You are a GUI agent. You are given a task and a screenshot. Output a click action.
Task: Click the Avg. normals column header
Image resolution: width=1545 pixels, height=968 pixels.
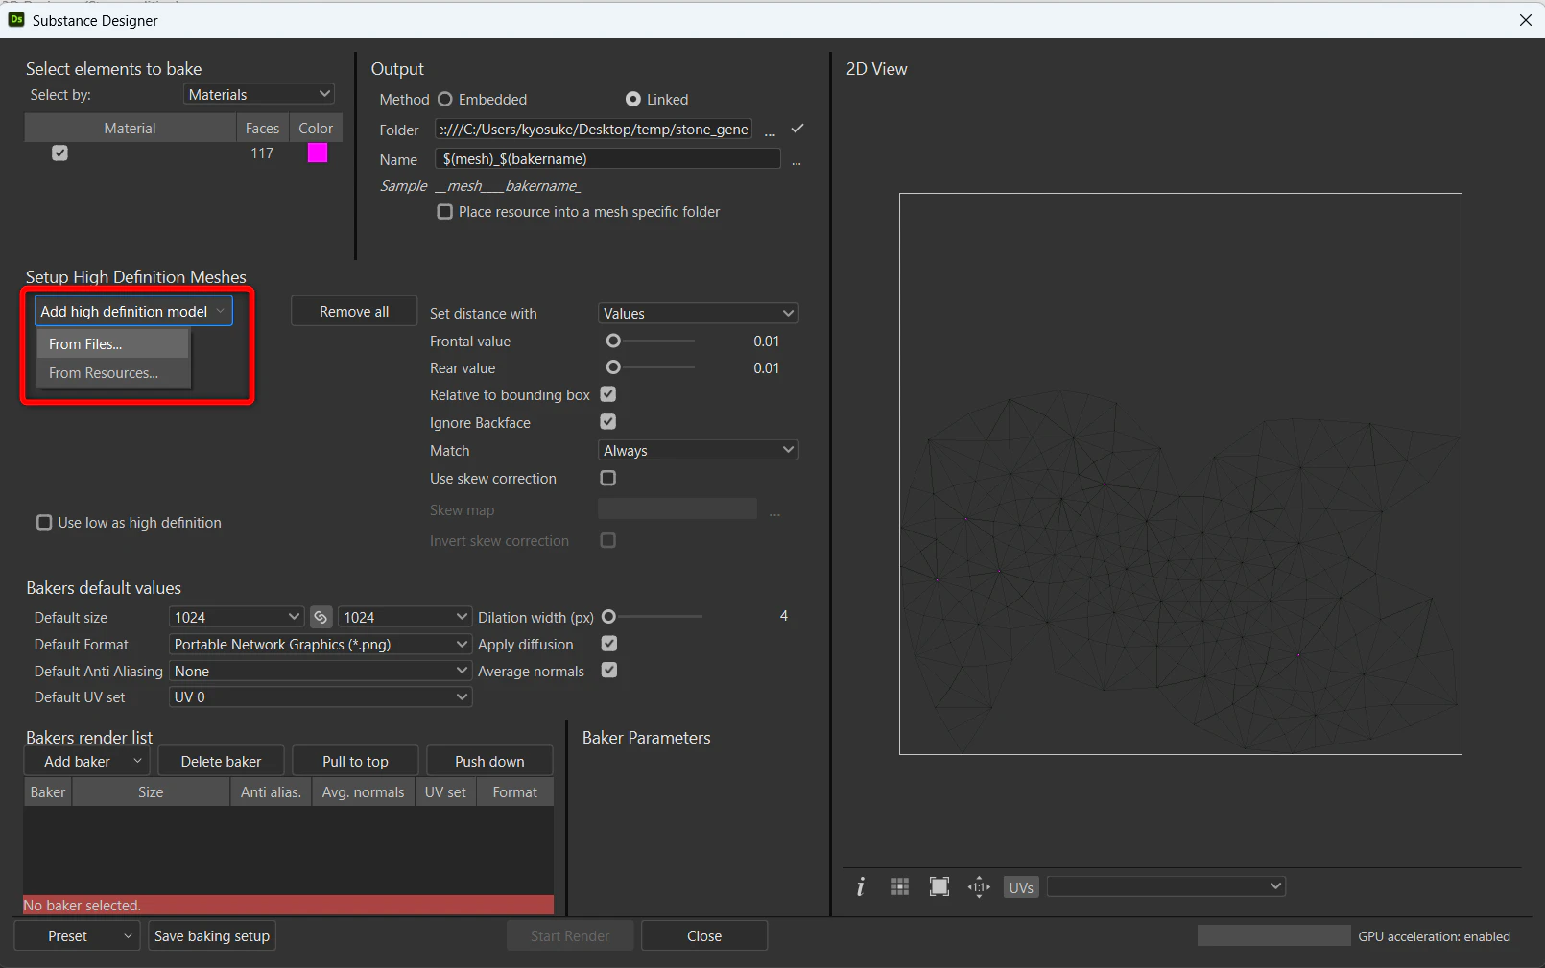click(x=363, y=792)
